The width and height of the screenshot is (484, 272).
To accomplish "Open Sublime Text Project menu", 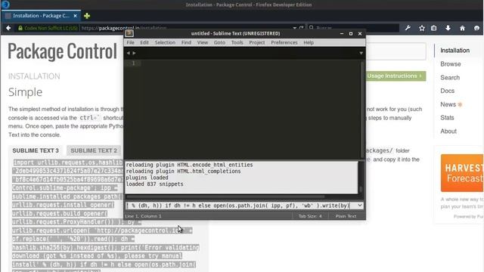I will 257,42.
